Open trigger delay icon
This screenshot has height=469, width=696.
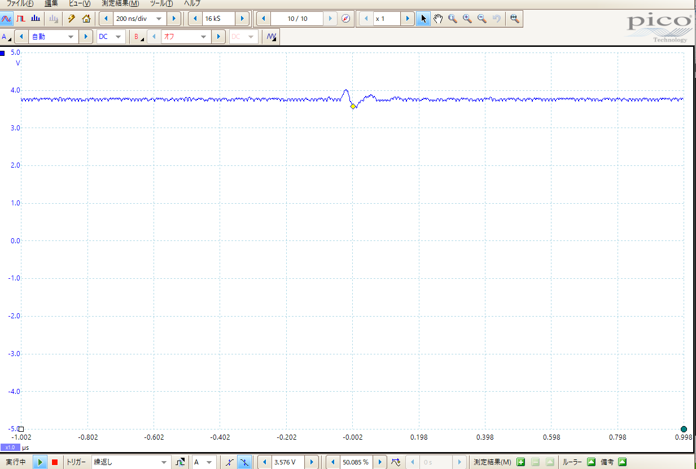396,462
